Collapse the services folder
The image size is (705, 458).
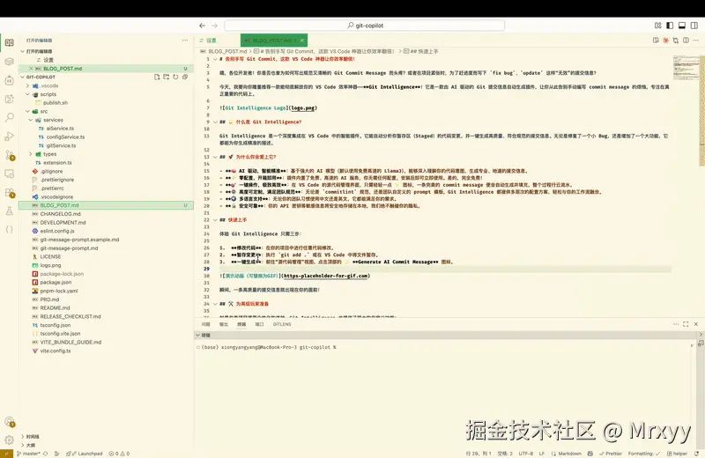click(x=31, y=120)
